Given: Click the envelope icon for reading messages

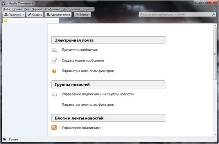Looking at the screenshot, I should pos(54,50).
